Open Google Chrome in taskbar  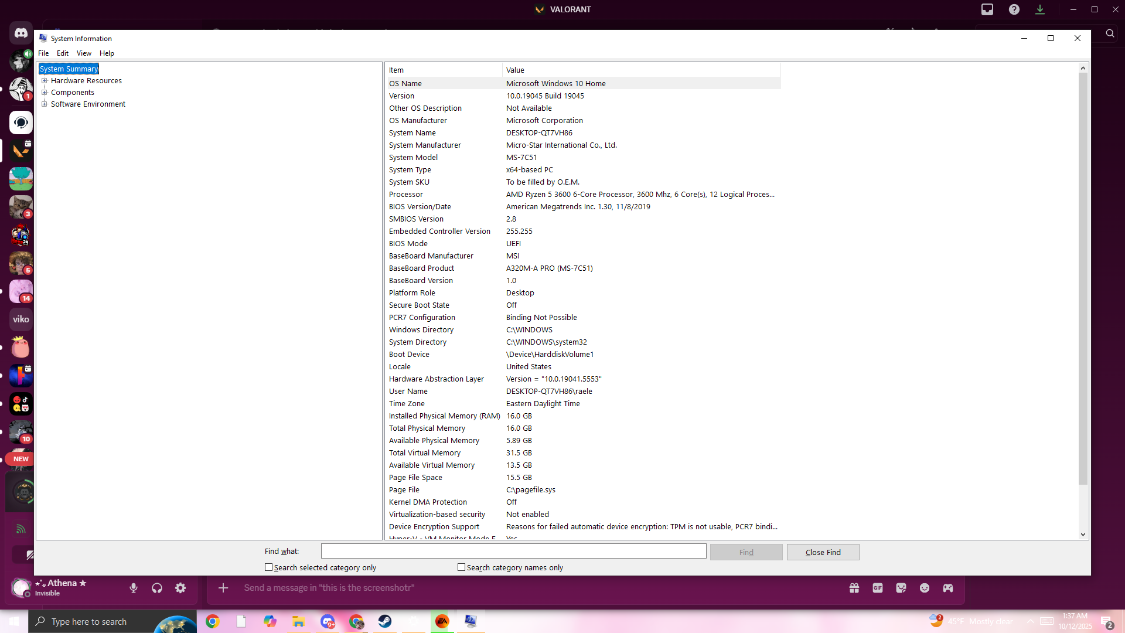(213, 621)
